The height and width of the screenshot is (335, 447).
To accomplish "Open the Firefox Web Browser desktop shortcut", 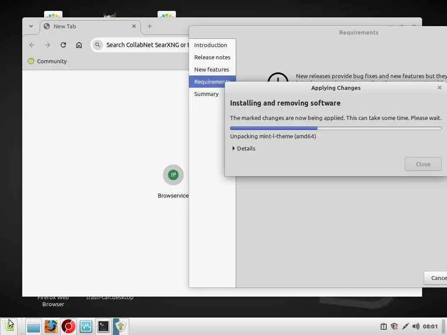I will [53, 301].
